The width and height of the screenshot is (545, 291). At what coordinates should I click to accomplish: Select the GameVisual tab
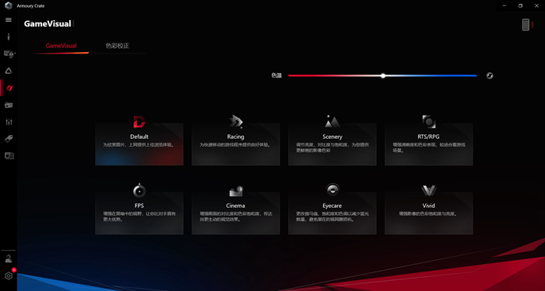tap(62, 46)
